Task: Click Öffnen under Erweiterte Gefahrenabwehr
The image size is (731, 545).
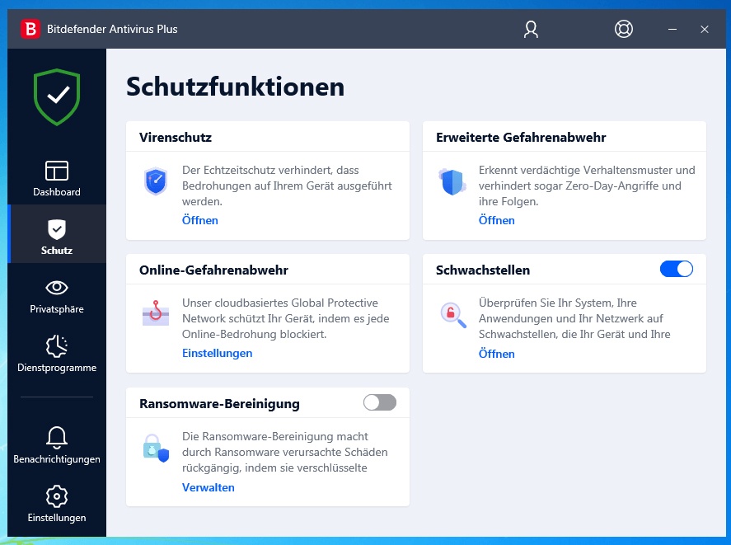Action: (496, 220)
